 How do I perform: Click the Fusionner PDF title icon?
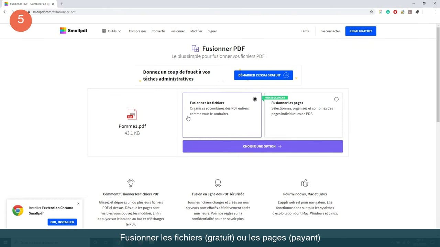click(195, 49)
